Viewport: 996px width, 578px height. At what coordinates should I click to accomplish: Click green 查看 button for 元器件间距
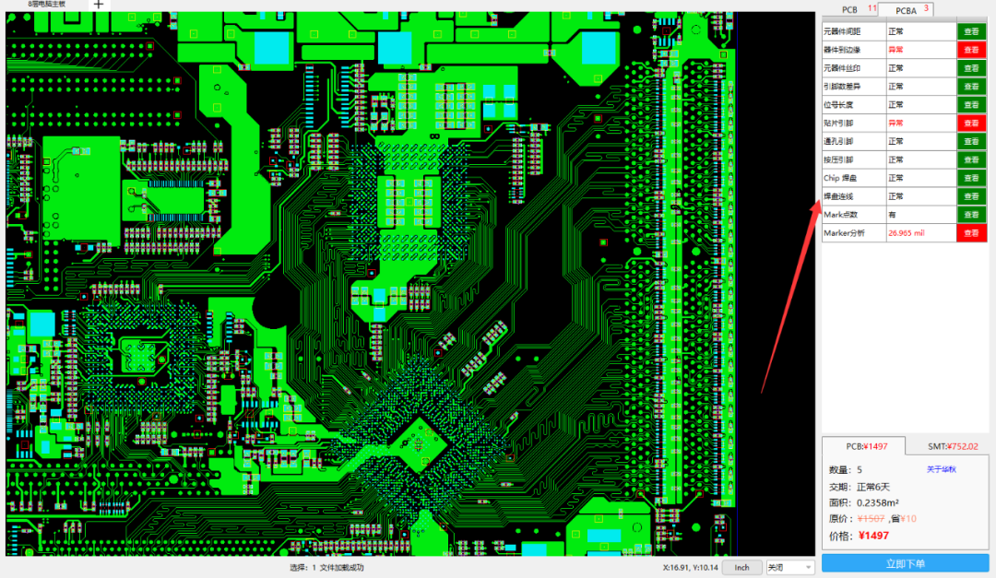pos(971,31)
